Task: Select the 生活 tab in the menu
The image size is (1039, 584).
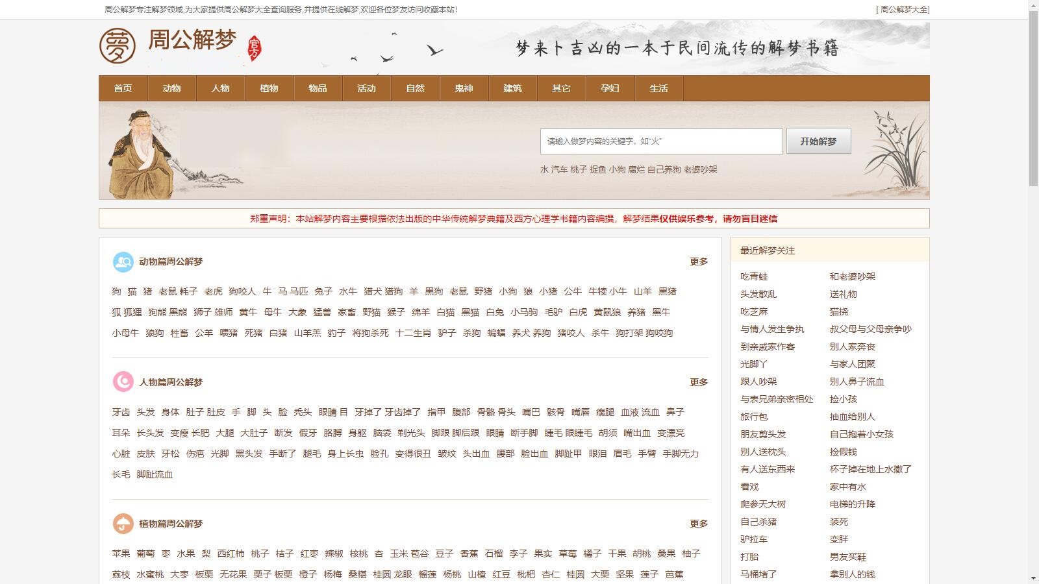Action: [x=658, y=88]
